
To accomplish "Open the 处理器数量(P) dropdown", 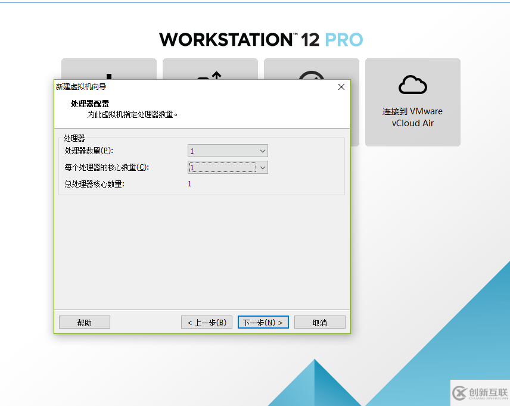I will tap(228, 151).
